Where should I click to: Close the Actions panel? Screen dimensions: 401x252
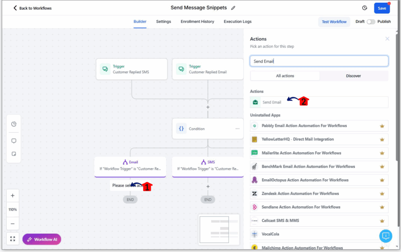coord(387,39)
